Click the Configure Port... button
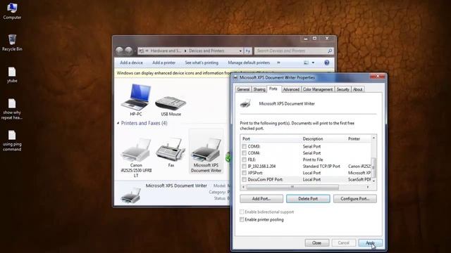This screenshot has width=451, height=253. click(355, 198)
